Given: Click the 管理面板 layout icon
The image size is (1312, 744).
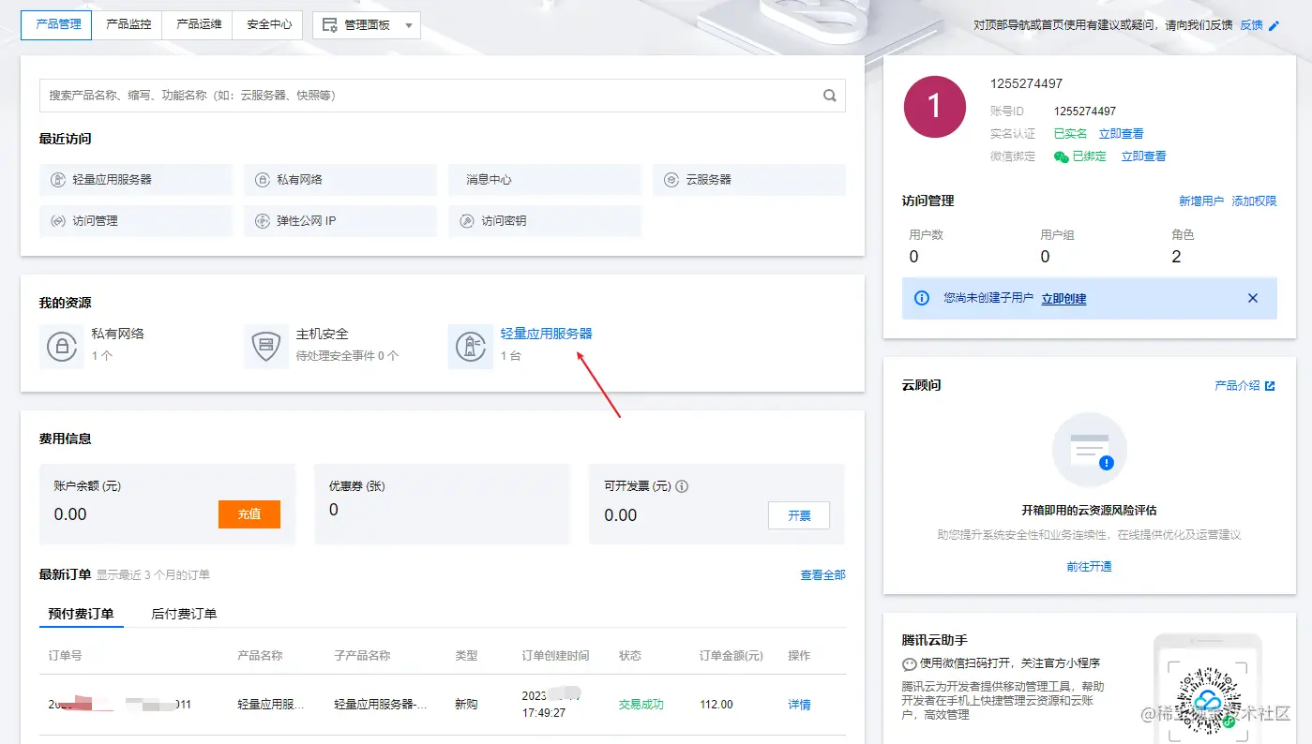Looking at the screenshot, I should [330, 25].
